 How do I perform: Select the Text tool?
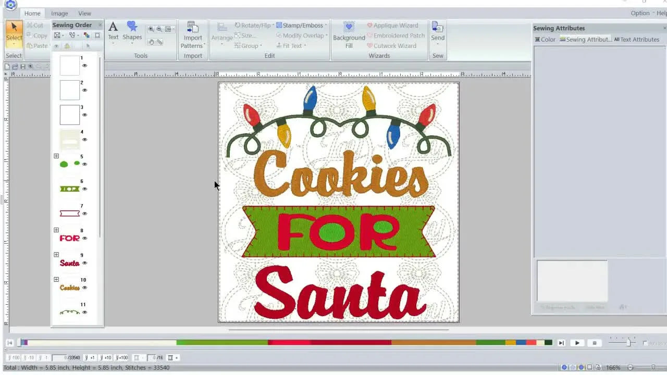[x=114, y=32]
